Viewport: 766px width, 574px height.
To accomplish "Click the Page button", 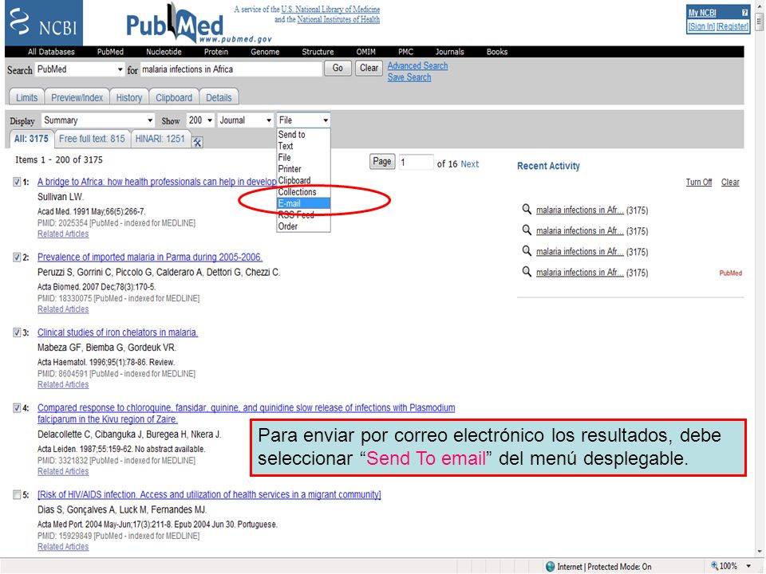I will coord(382,162).
